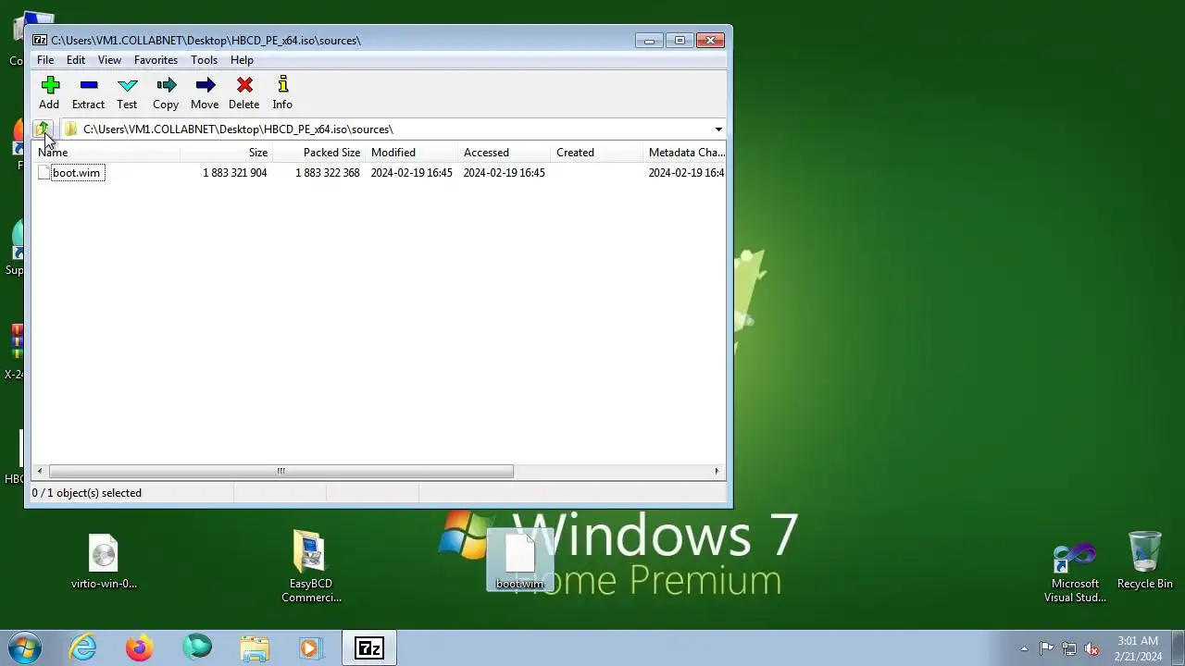Click the network tray icon
1185x666 pixels.
[x=1069, y=648]
